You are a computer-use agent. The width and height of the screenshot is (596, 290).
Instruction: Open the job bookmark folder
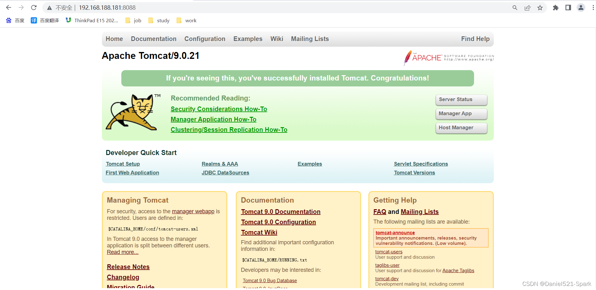point(133,21)
